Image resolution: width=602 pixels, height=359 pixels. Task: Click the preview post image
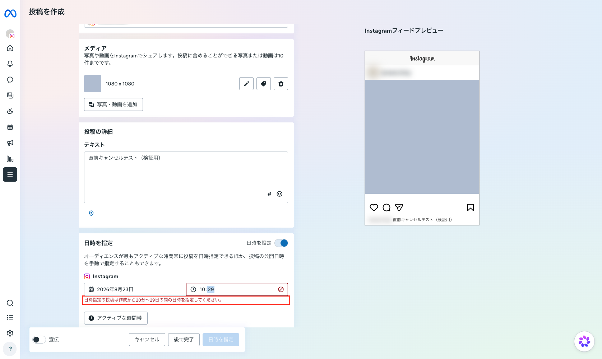point(422,137)
